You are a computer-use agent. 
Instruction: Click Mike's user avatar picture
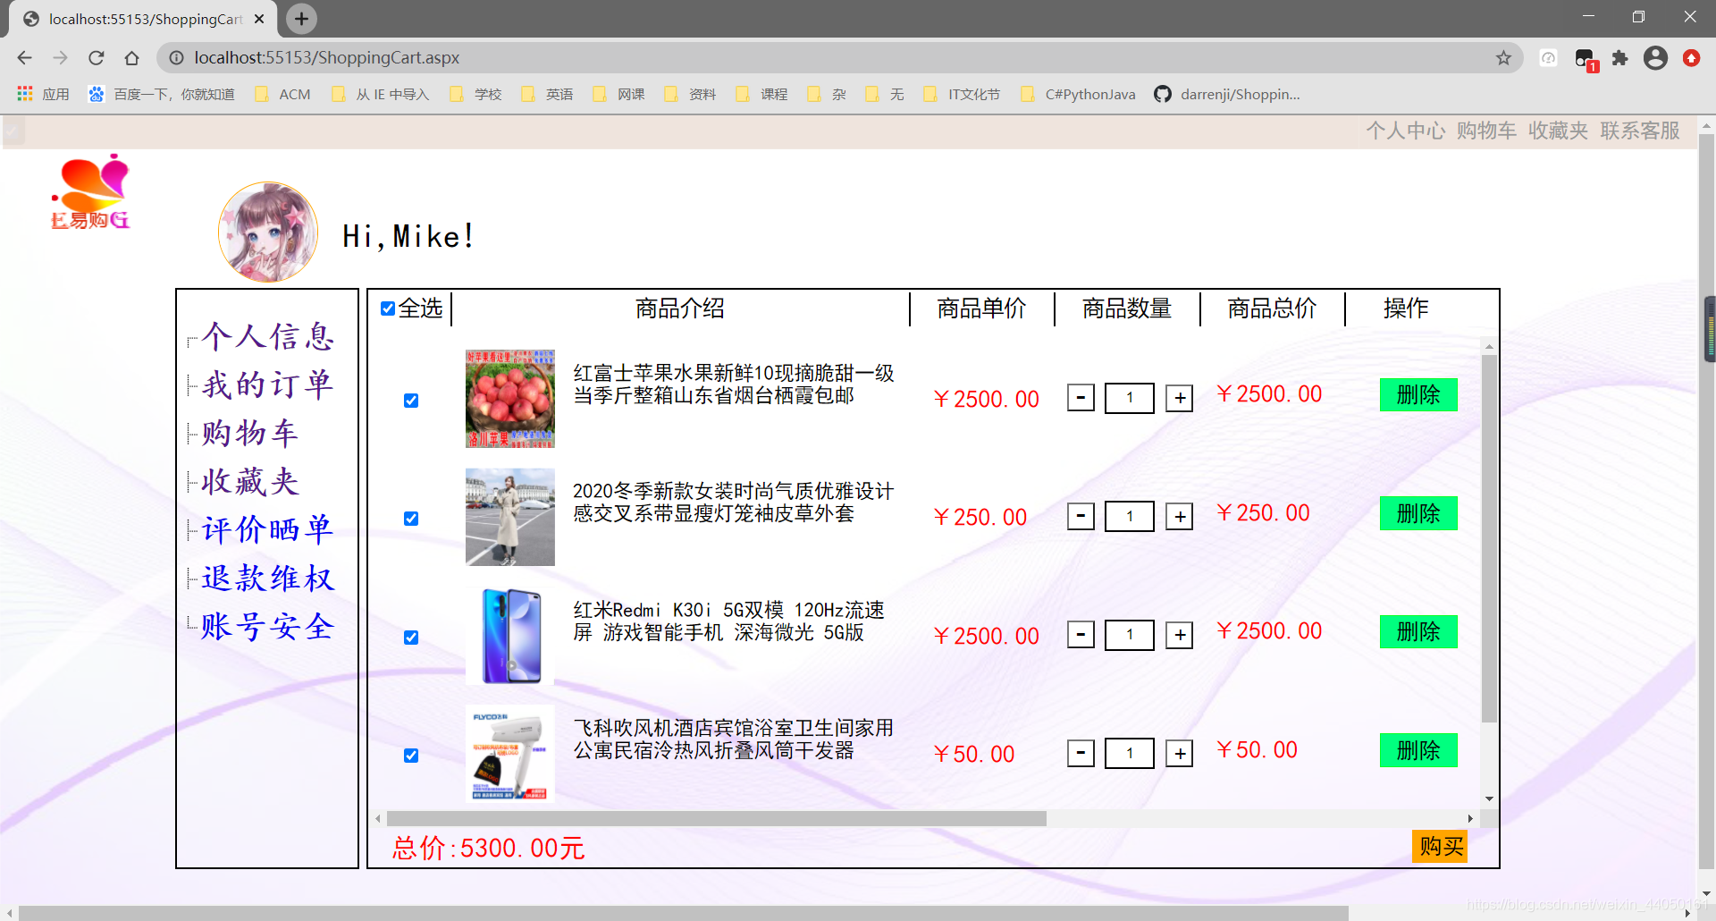(268, 232)
